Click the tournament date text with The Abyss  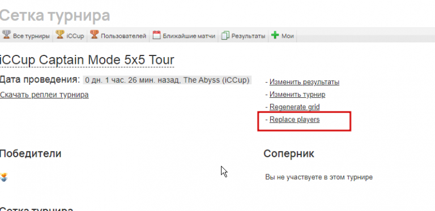tap(167, 80)
